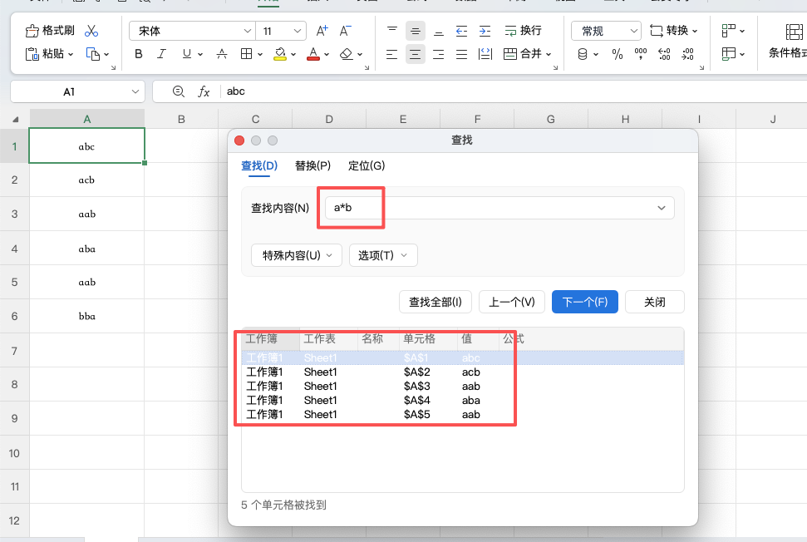Click the scissors cut icon

pyautogui.click(x=91, y=29)
